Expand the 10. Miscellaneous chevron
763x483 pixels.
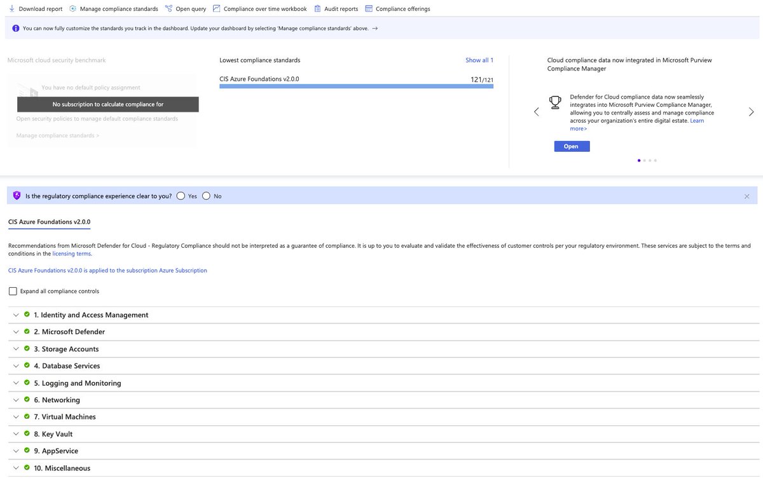point(15,468)
